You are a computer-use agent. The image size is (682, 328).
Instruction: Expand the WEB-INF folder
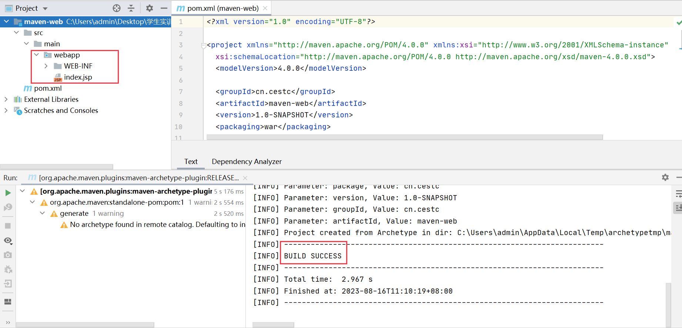point(46,66)
